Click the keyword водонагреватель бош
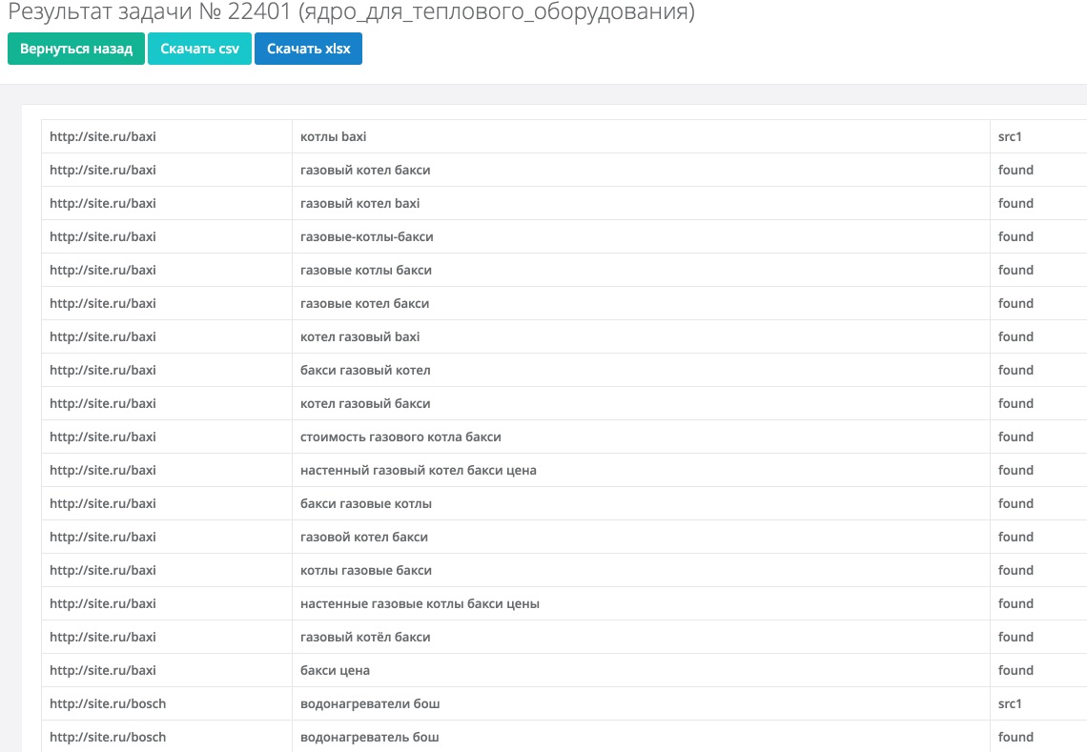Screen dimensions: 1087x752 370,737
